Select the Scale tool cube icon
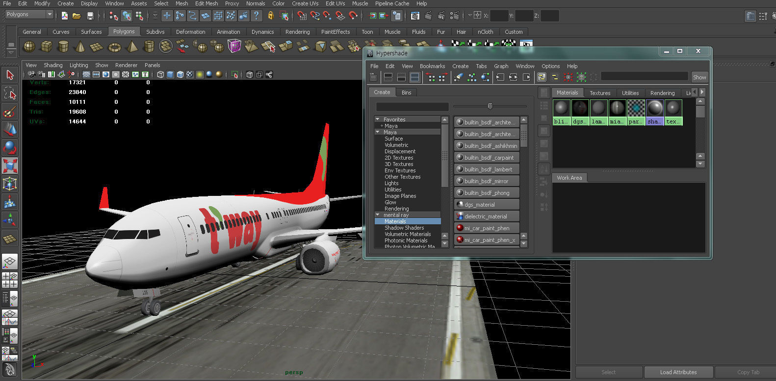The image size is (776, 381). 10,166
